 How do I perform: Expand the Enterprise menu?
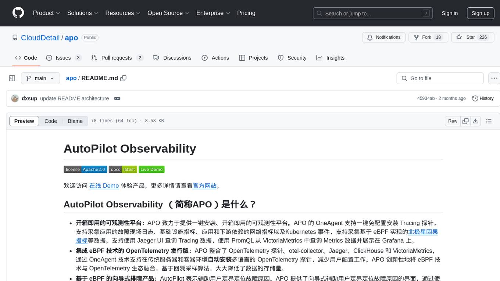(x=213, y=13)
